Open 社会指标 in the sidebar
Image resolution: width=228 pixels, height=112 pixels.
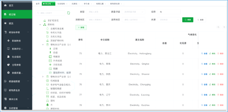[17, 57]
